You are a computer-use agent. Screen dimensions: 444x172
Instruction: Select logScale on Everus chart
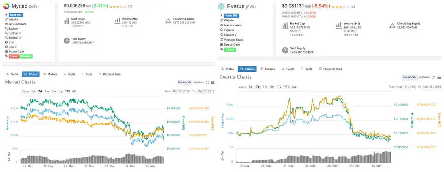click(424, 77)
